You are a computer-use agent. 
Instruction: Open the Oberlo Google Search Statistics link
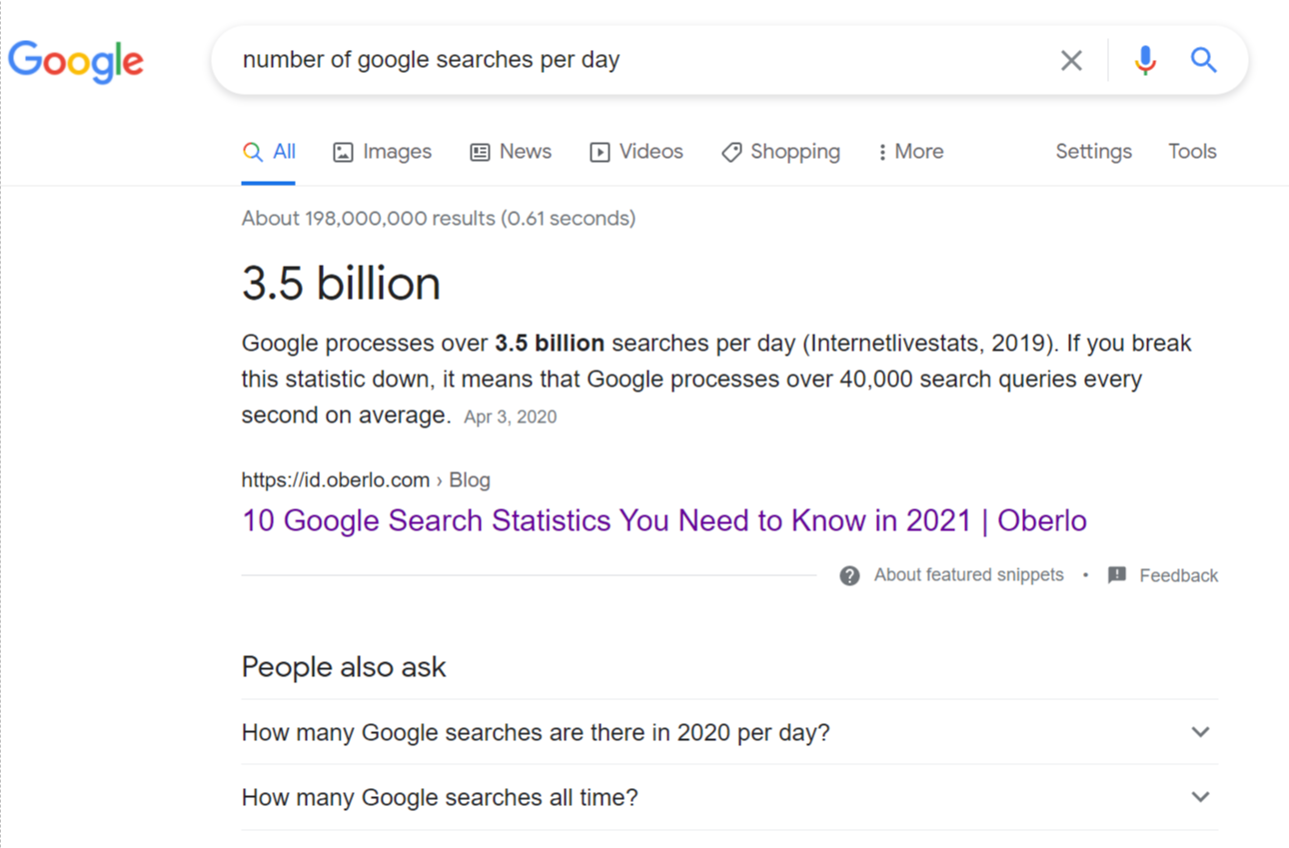point(663,520)
